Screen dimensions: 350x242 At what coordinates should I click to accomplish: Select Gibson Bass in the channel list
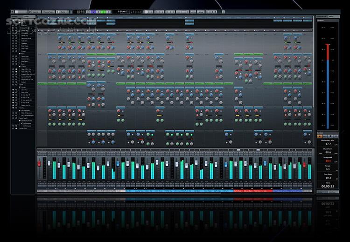(25, 59)
